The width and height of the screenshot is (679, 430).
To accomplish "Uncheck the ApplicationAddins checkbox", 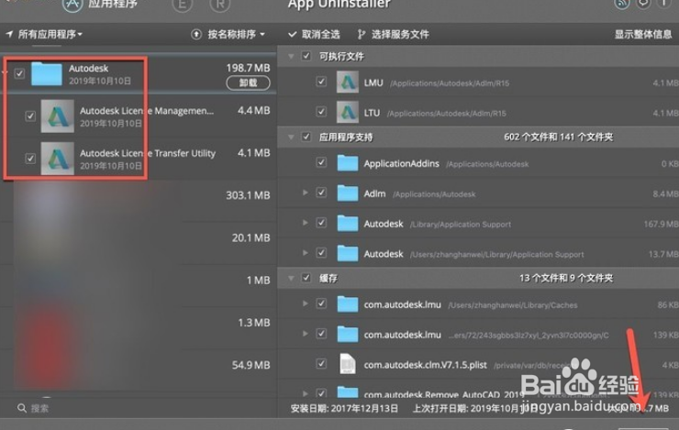I will click(x=321, y=162).
